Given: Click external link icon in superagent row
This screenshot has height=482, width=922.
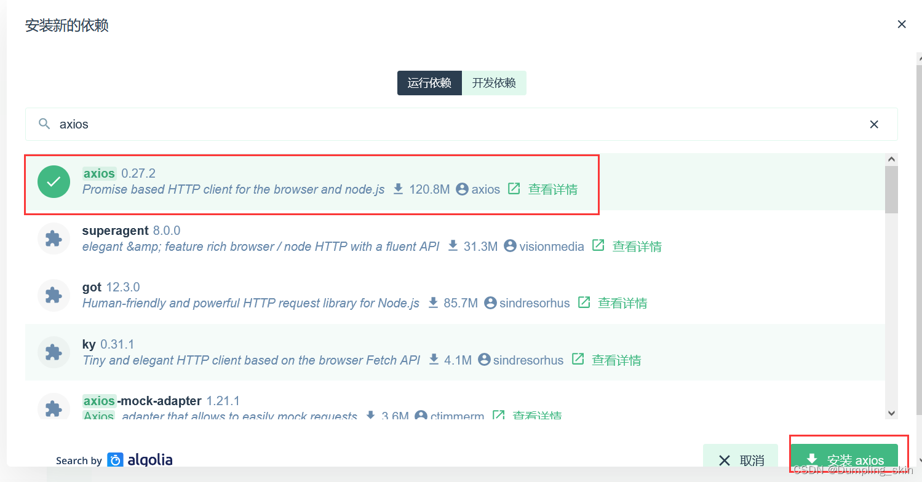Looking at the screenshot, I should pyautogui.click(x=598, y=245).
